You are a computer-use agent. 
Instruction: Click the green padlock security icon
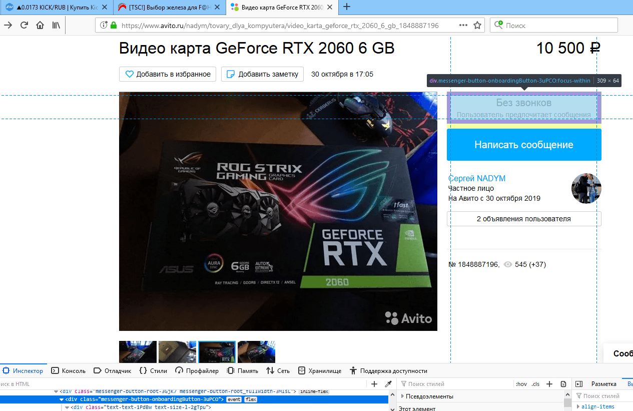[114, 25]
